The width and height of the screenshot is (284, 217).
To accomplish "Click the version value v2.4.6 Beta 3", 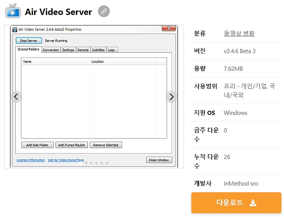I will coord(239,51).
